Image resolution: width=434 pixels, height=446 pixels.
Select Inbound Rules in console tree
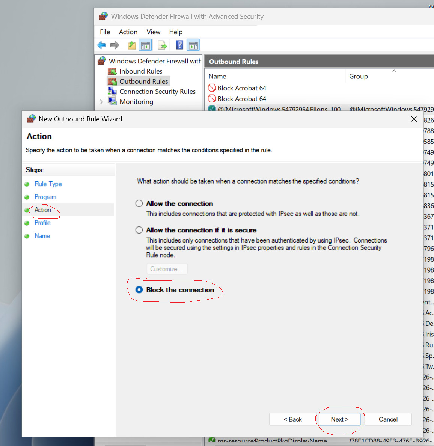(141, 71)
